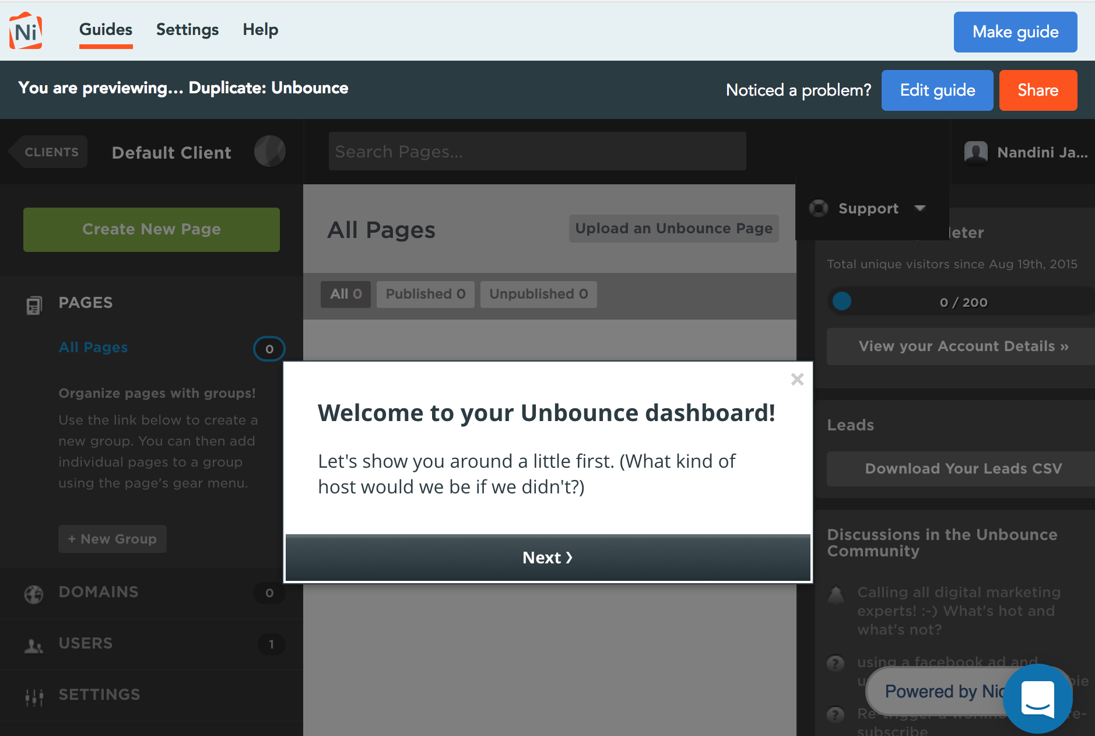Open the chat widget bubble icon

[1038, 698]
